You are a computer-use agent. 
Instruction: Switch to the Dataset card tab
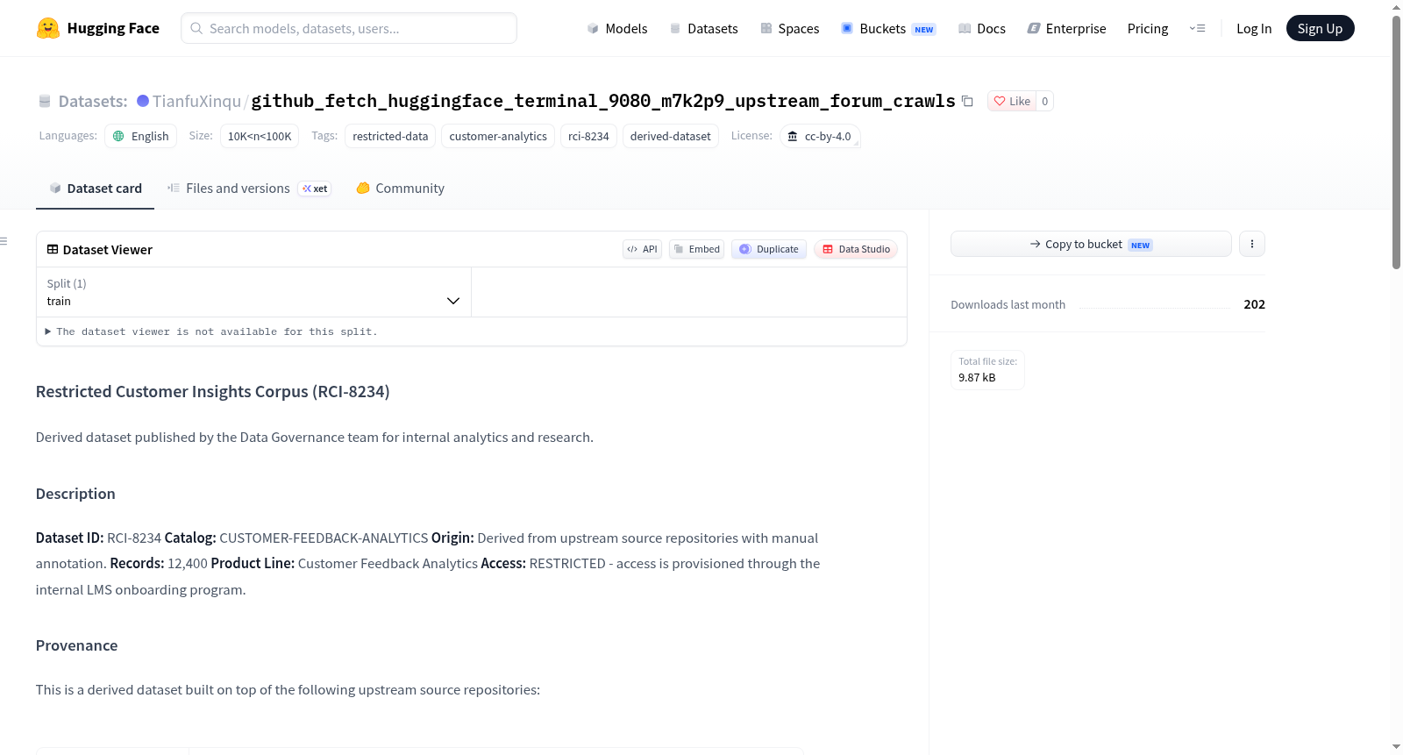click(95, 189)
